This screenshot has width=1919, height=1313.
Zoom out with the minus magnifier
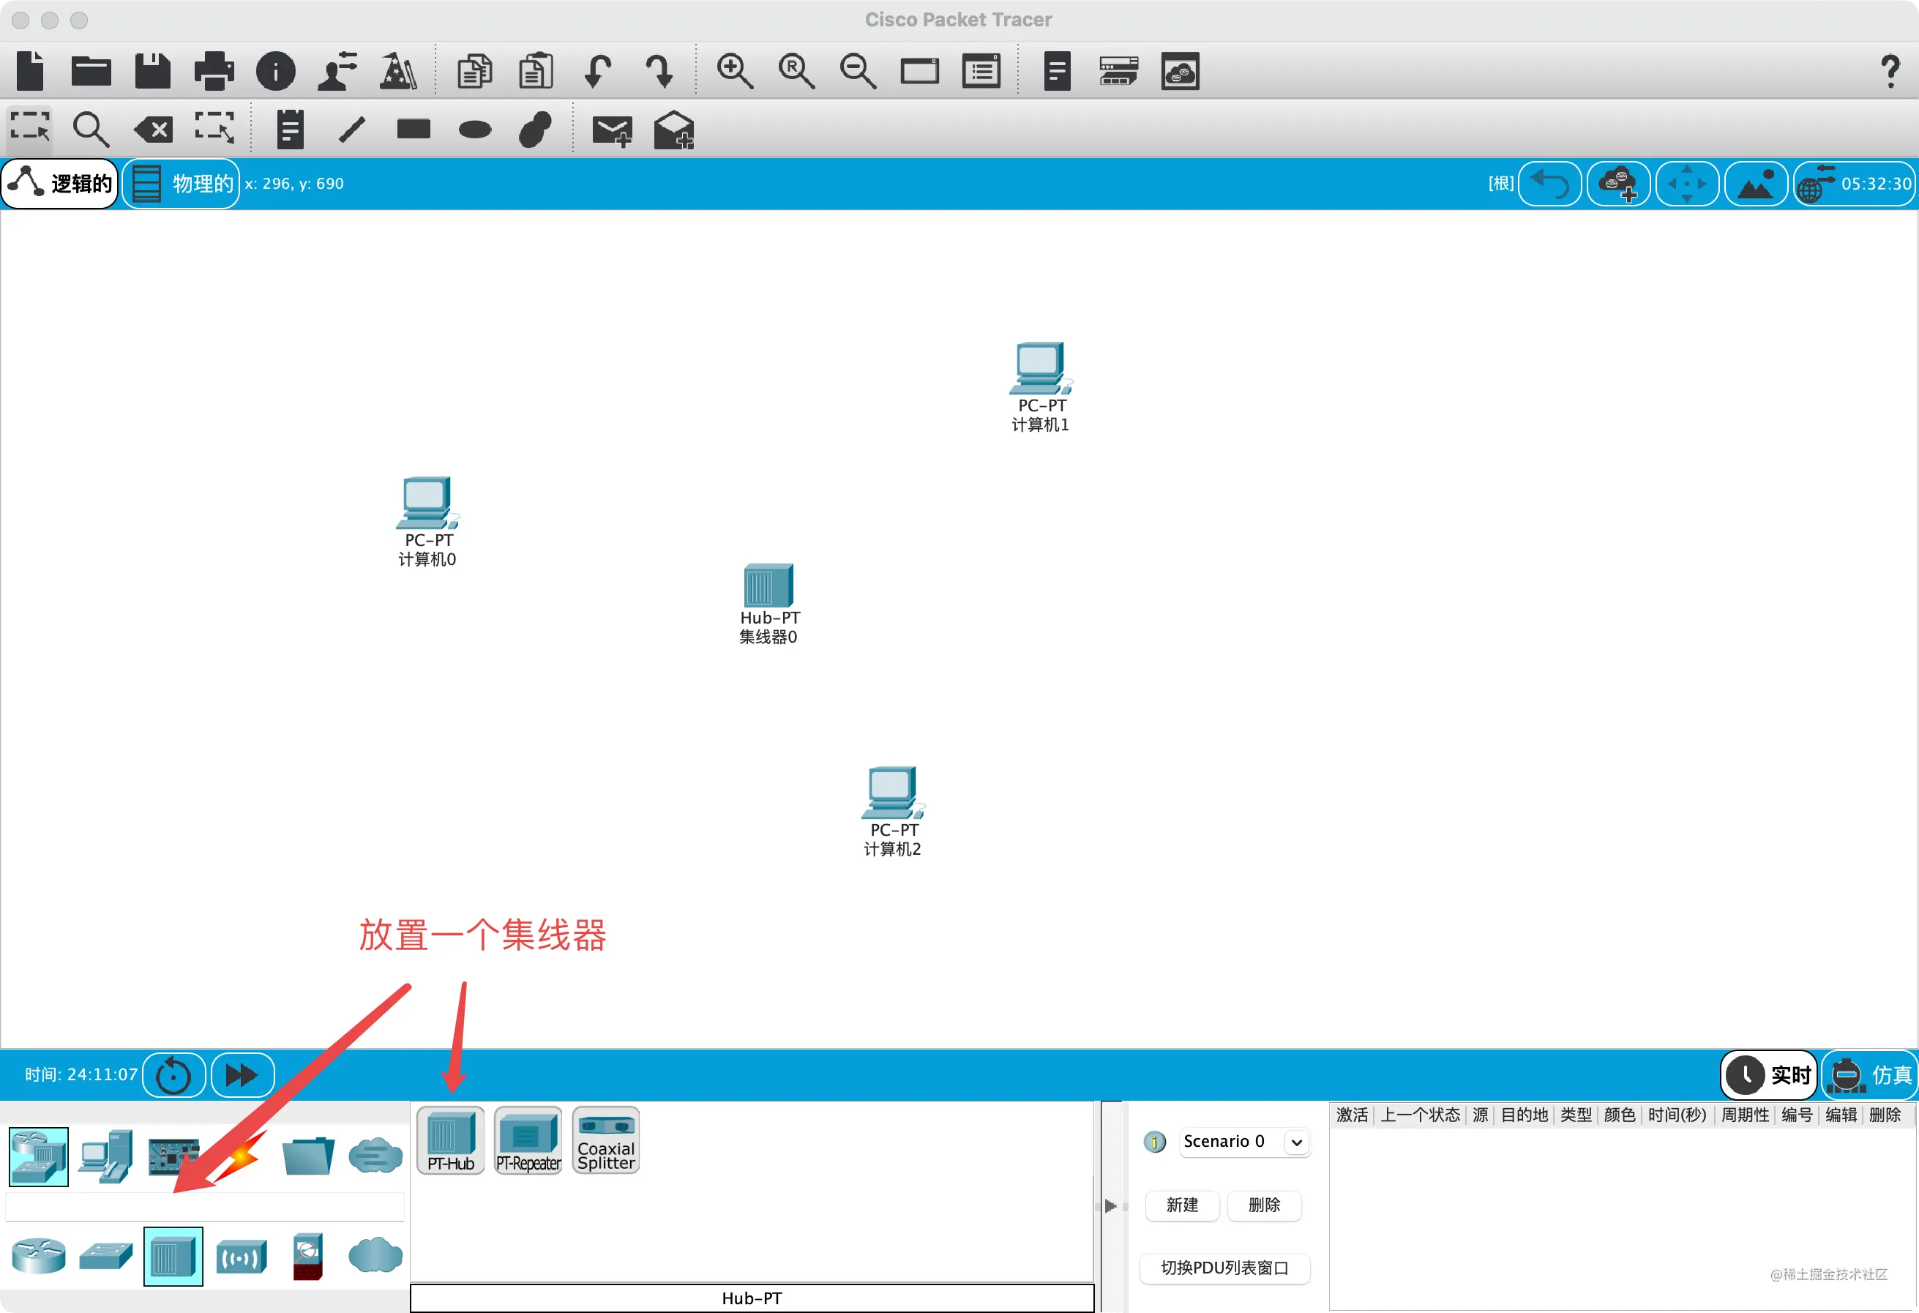(858, 71)
